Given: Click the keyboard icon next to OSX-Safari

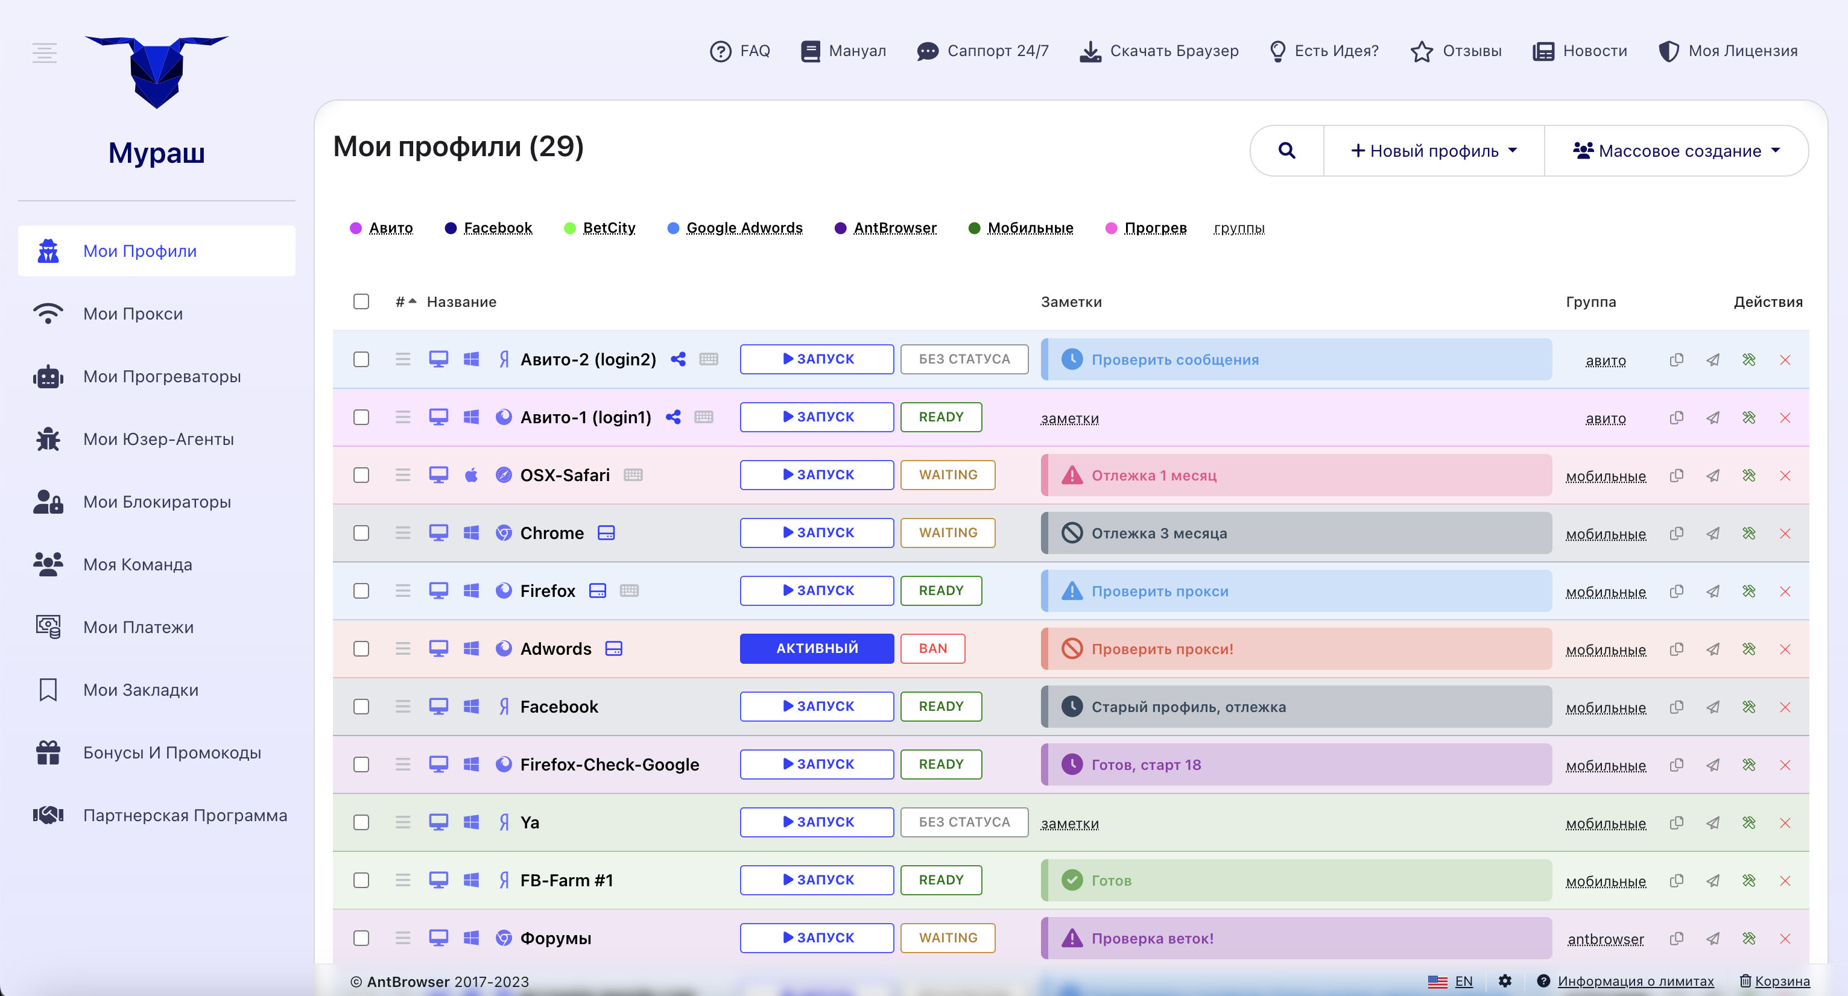Looking at the screenshot, I should (633, 474).
